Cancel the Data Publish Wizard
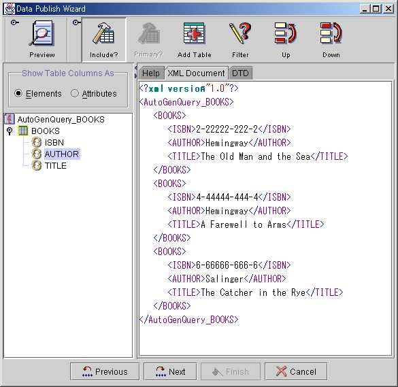 (x=296, y=372)
